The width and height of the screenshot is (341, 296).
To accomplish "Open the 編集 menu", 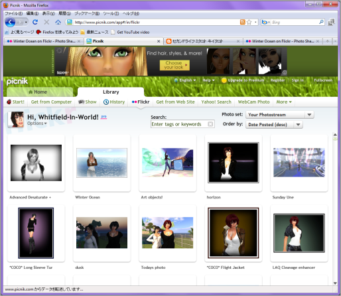I will (x=33, y=13).
